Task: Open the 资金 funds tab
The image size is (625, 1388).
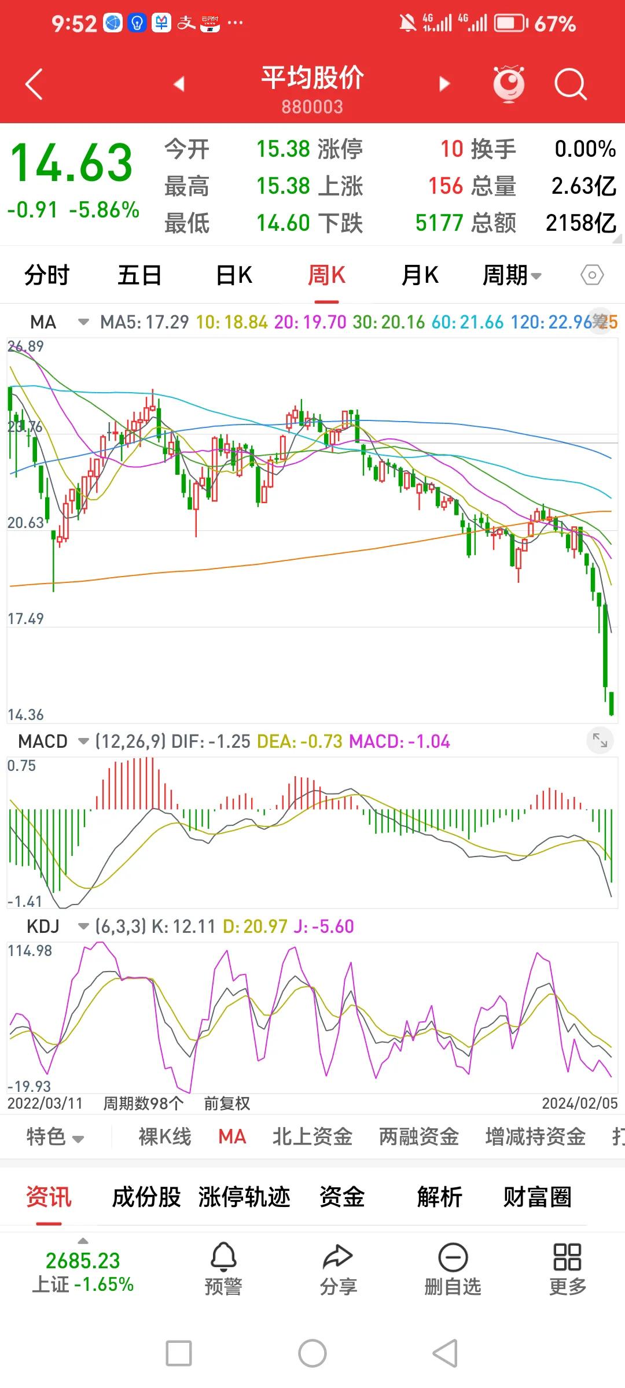Action: click(342, 1197)
